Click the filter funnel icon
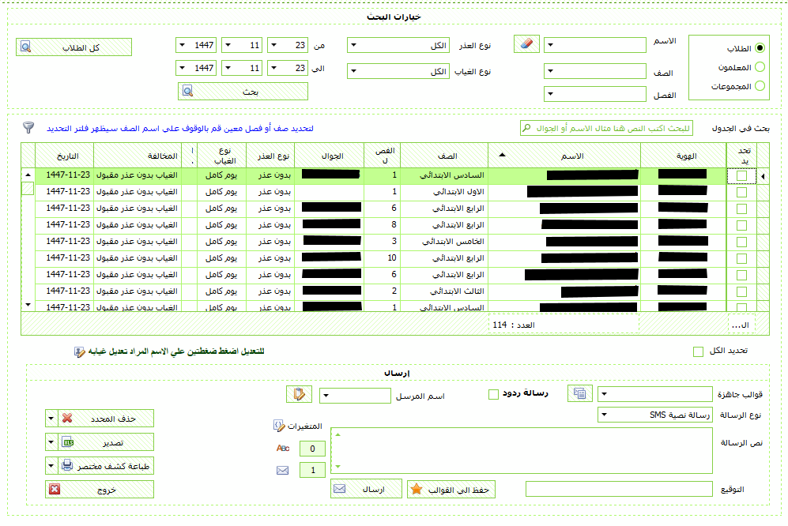The image size is (788, 526). (28, 128)
